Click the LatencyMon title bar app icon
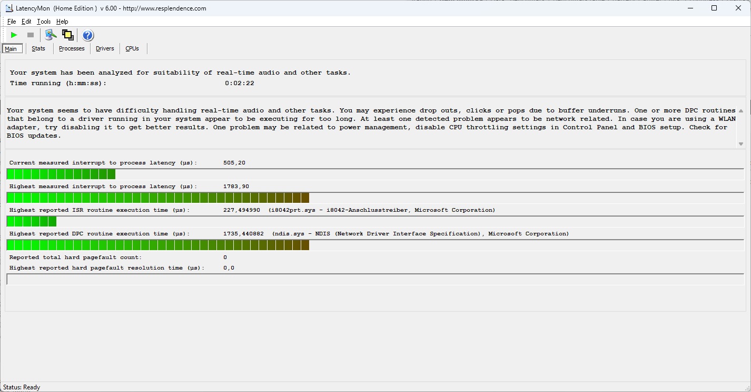 [x=8, y=8]
